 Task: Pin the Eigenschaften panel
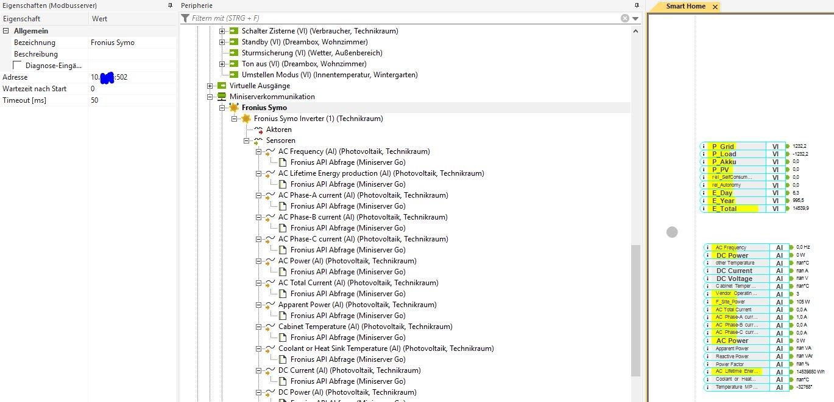(x=170, y=5)
